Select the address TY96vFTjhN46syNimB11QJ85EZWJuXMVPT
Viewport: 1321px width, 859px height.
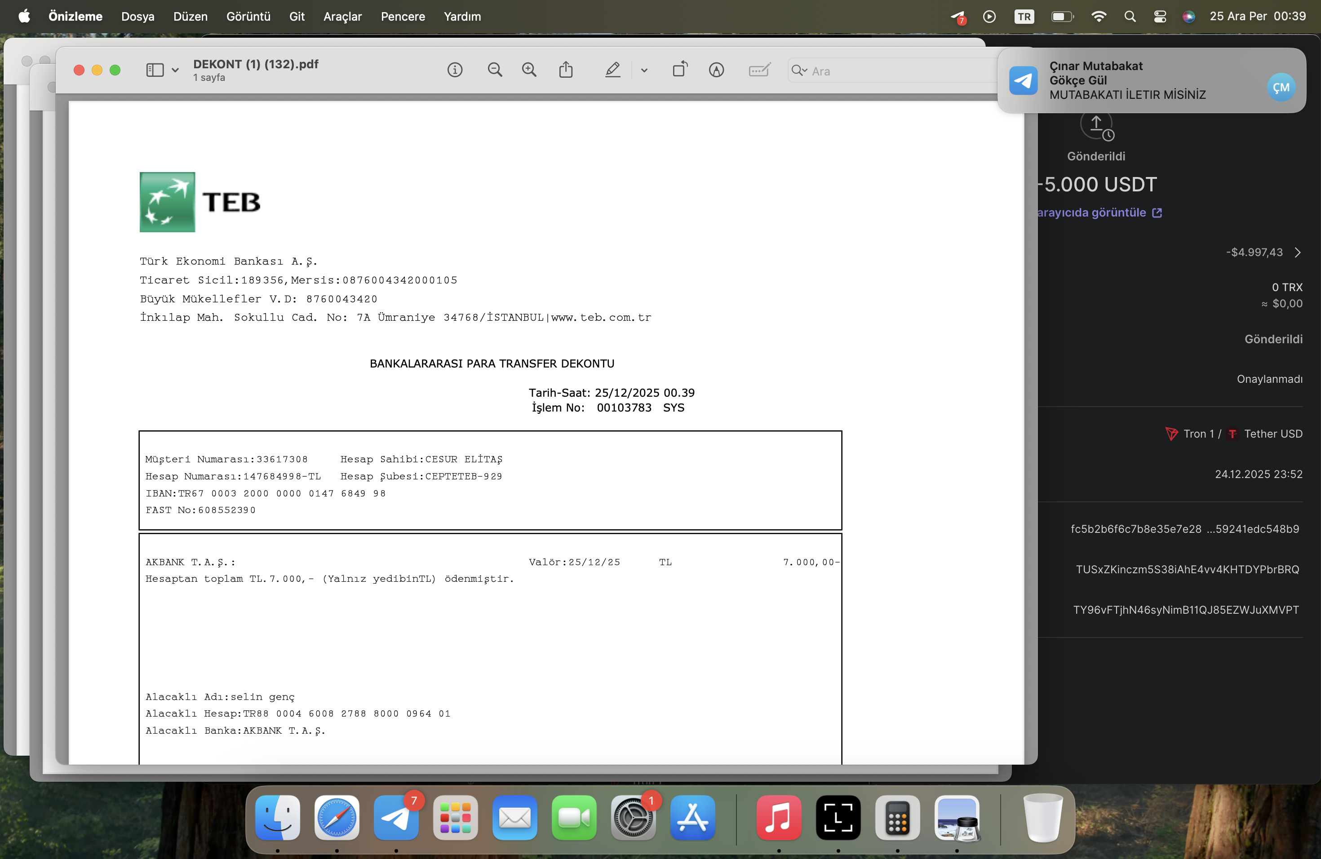pos(1186,610)
